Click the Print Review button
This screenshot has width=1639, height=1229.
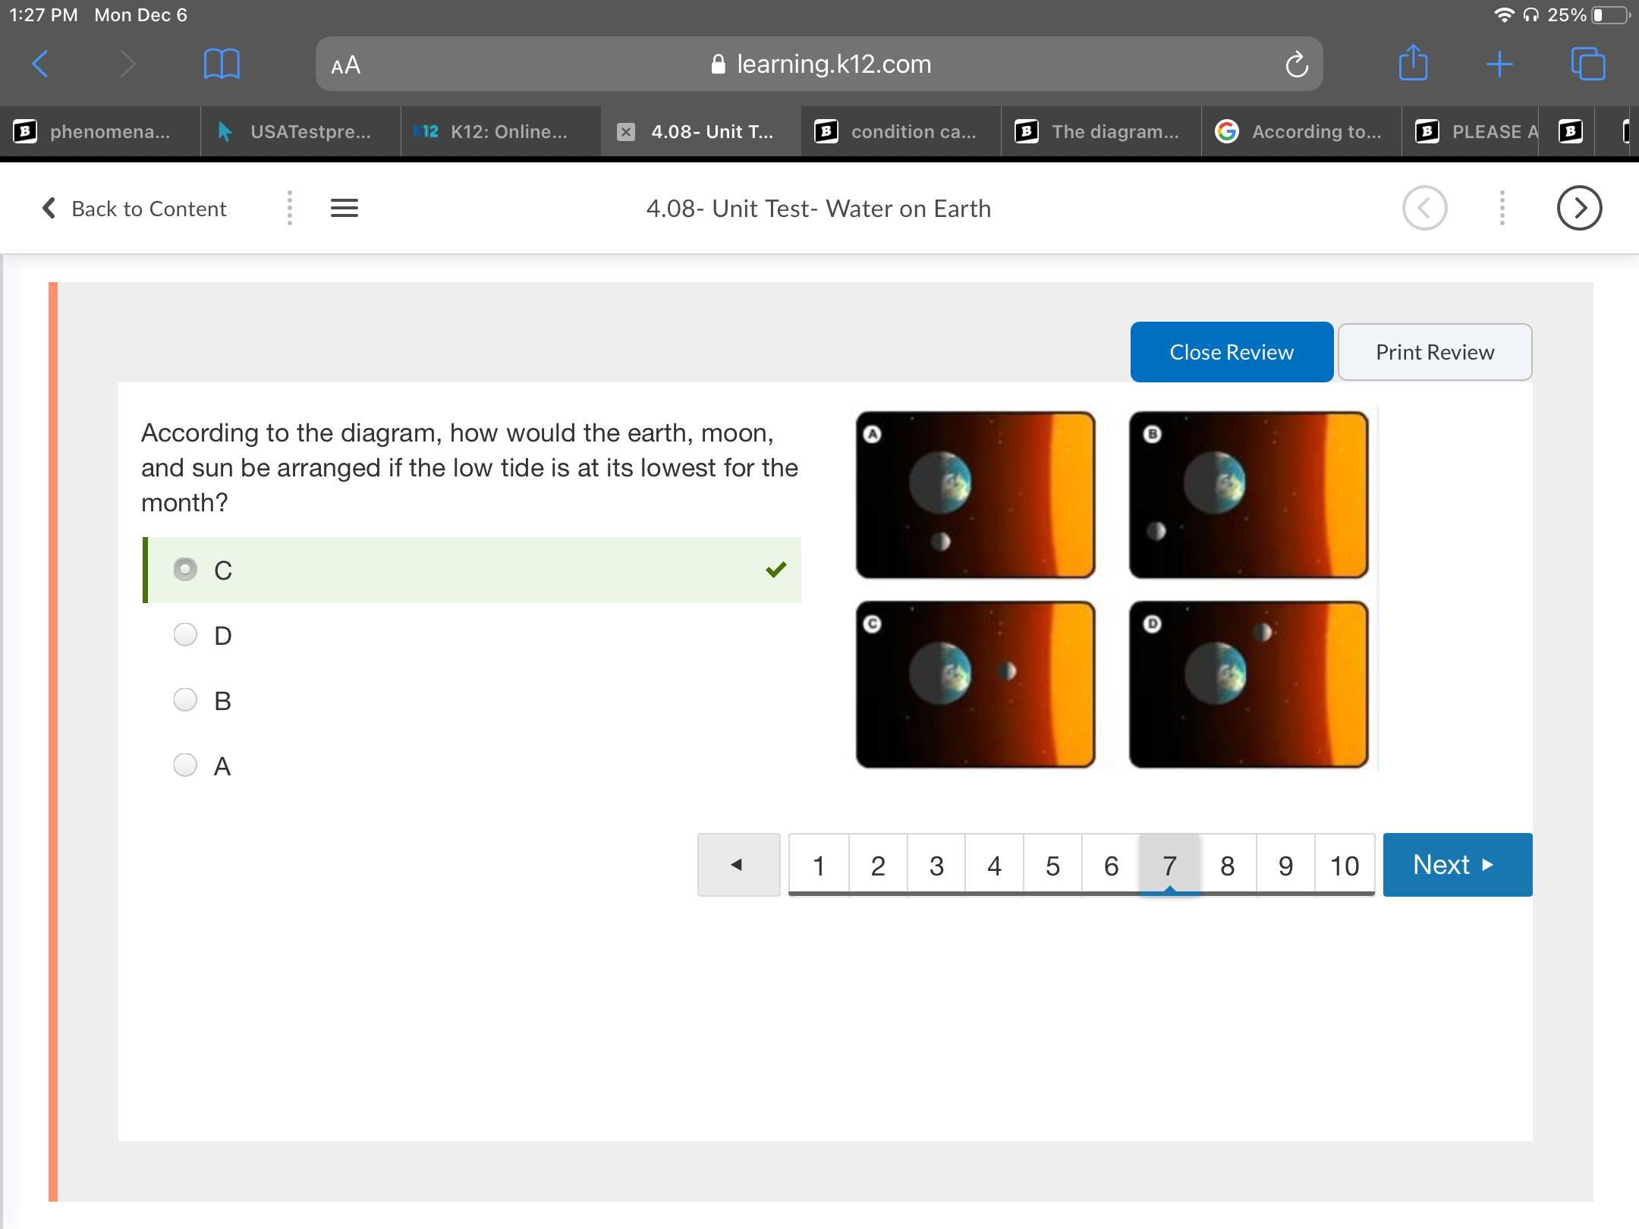tap(1434, 352)
